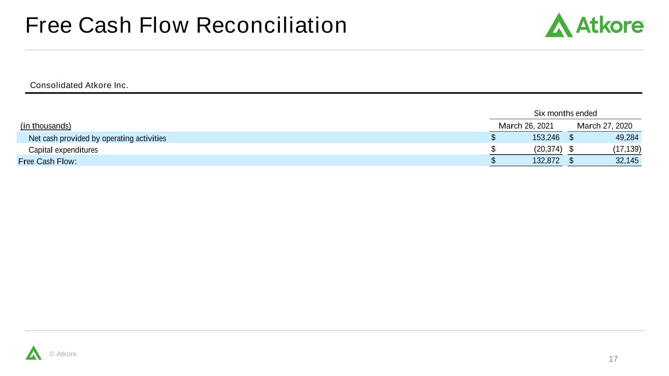
Task: Click the Capital expenditures row label
Action: 63,150
